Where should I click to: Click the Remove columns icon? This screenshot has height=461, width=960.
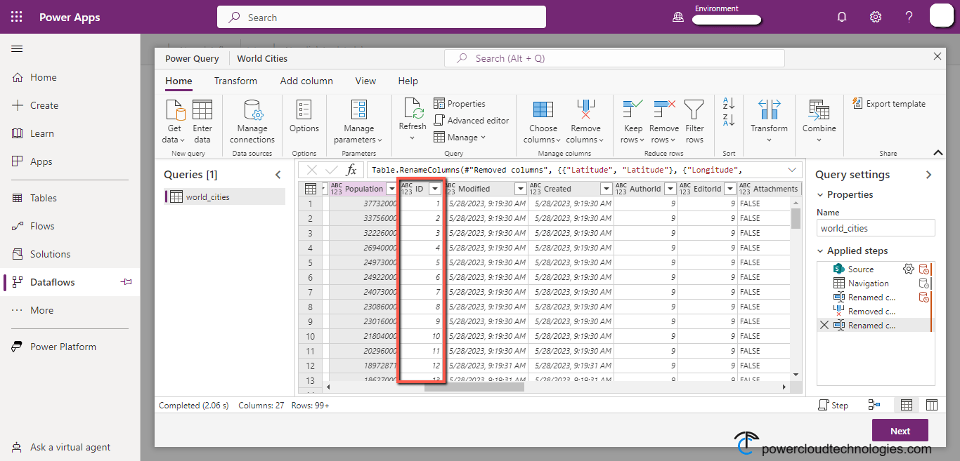pos(585,109)
